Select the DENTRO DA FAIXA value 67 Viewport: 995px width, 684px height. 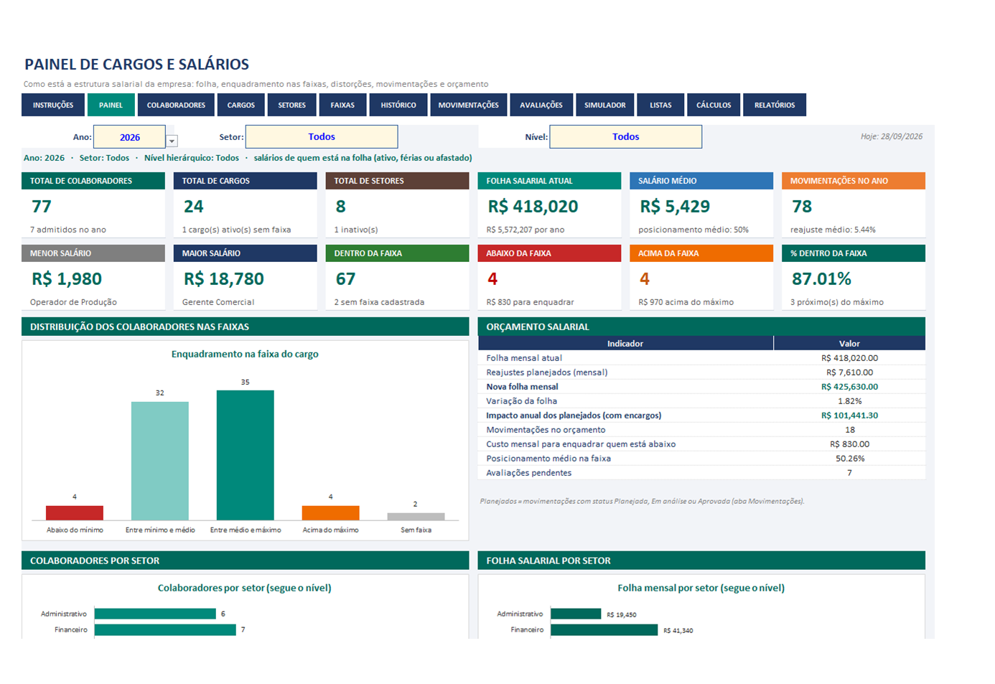click(x=345, y=279)
